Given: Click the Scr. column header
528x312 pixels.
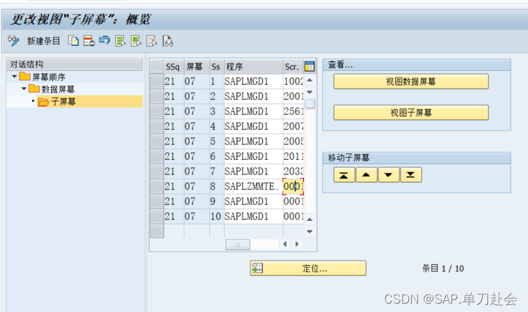Looking at the screenshot, I should (293, 67).
